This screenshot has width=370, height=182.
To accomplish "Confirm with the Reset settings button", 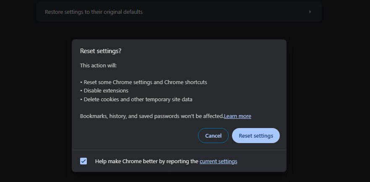I will tap(256, 136).
